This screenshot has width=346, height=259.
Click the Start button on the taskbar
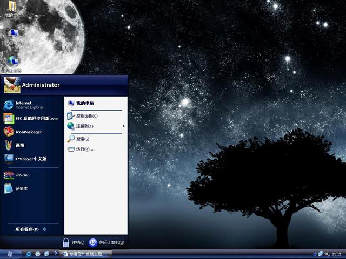9,254
